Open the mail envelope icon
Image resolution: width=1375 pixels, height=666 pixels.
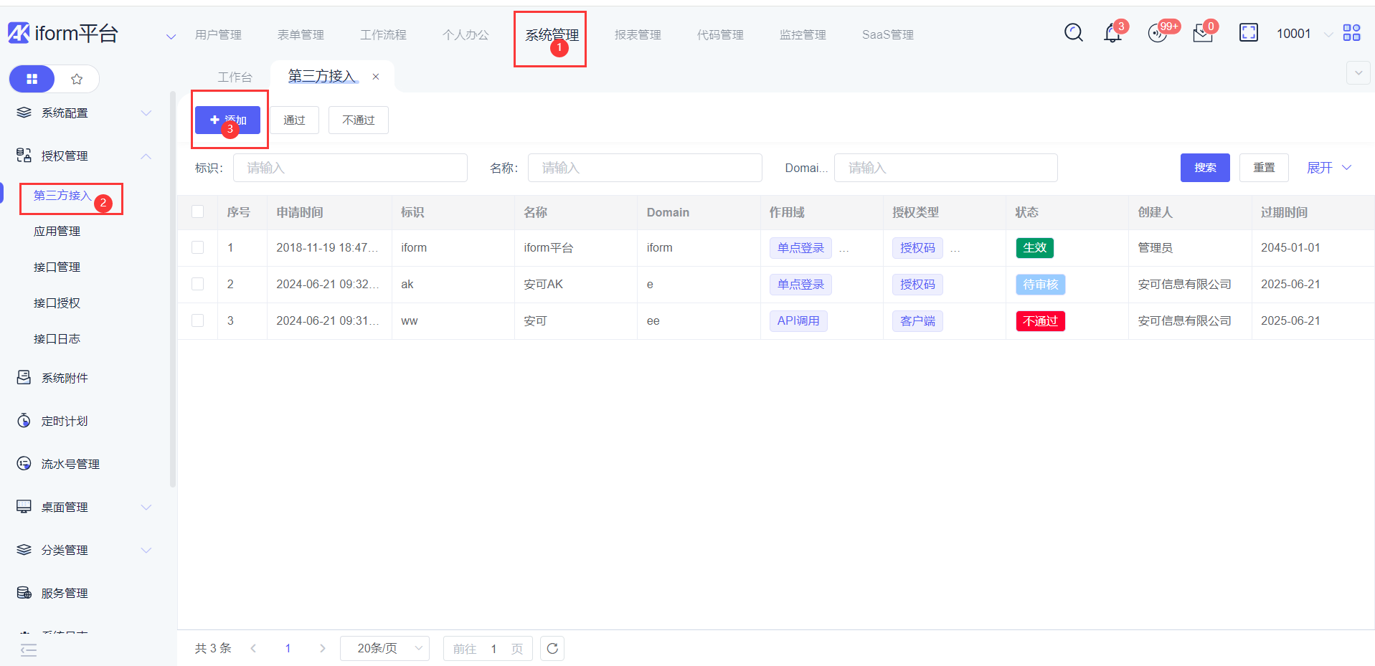pos(1202,34)
